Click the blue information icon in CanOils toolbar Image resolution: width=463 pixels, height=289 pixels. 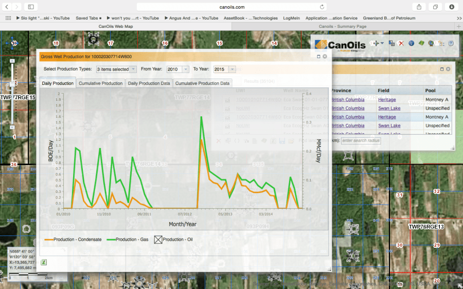(x=411, y=44)
